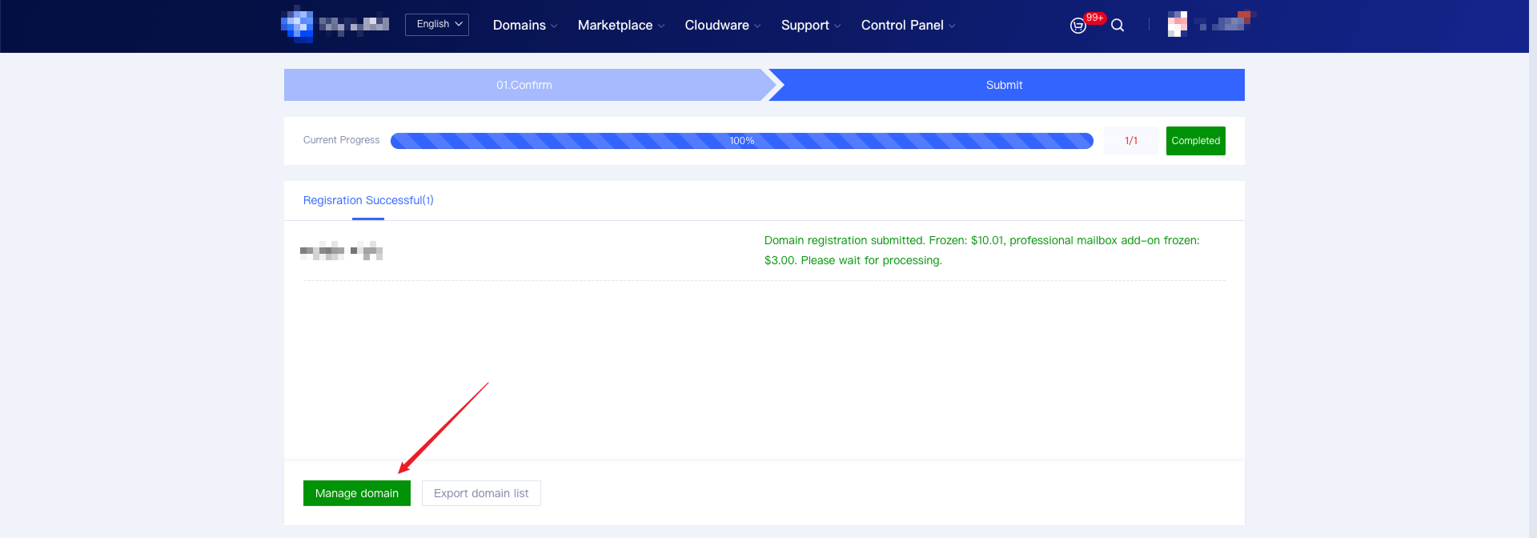
Task: Click the site logo in header
Action: (335, 25)
